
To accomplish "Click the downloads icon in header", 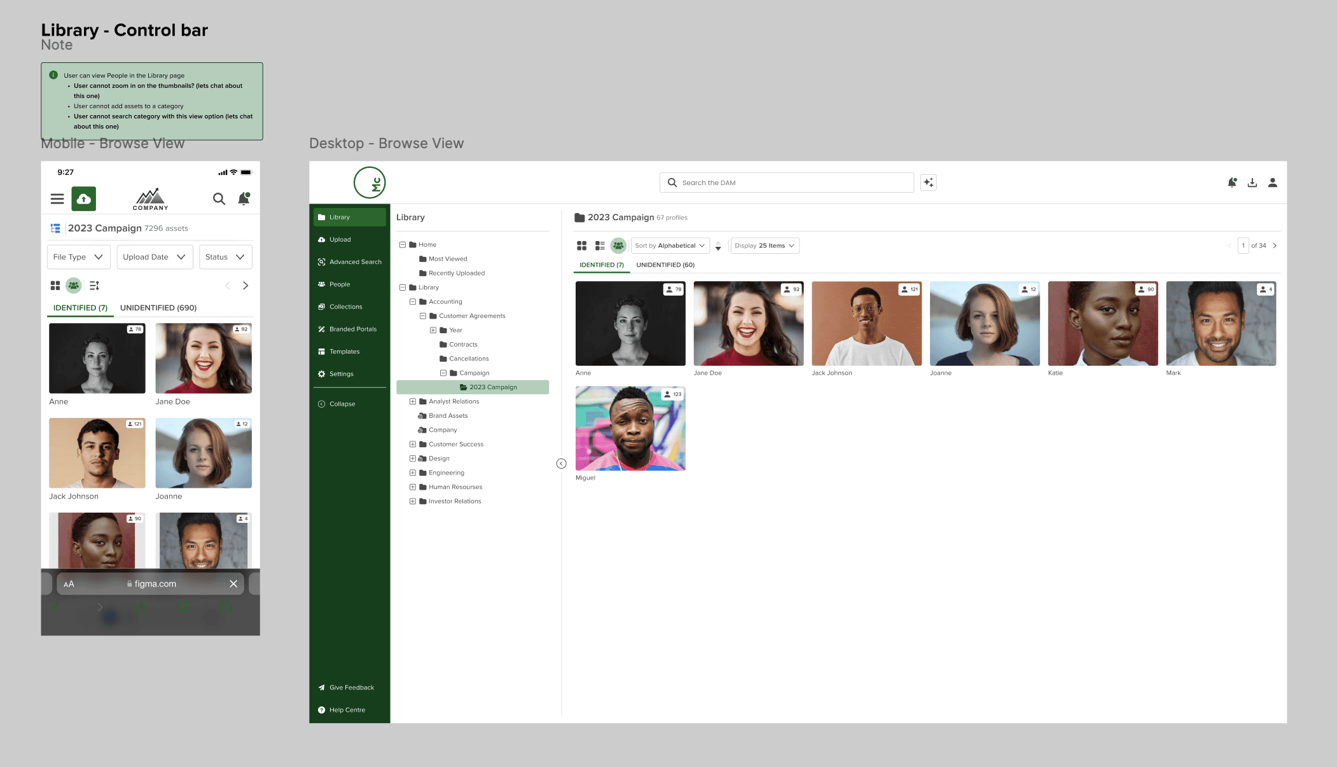I will pyautogui.click(x=1252, y=183).
